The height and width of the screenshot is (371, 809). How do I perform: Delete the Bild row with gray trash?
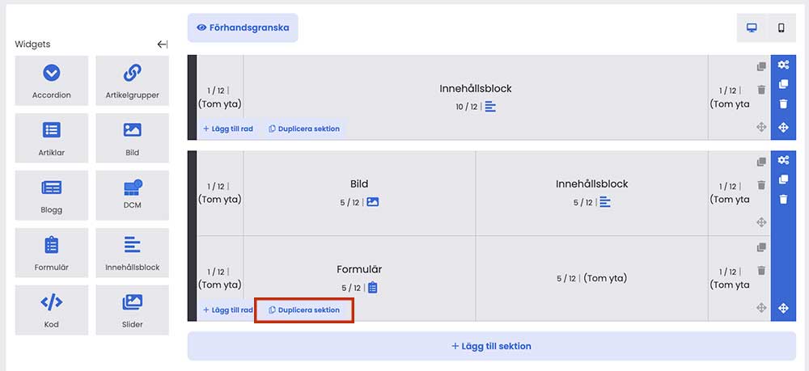tap(761, 184)
